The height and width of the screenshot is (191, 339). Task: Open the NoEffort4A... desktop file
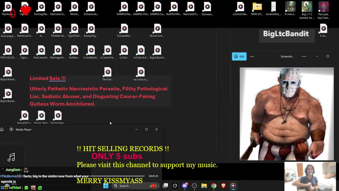click(174, 9)
